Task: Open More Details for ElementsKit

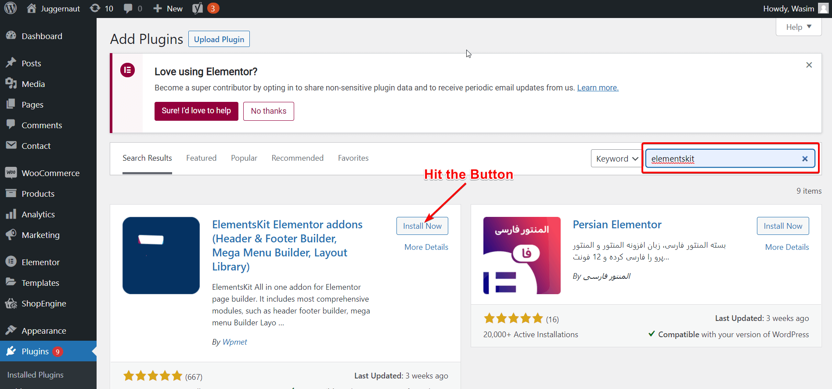Action: point(426,247)
